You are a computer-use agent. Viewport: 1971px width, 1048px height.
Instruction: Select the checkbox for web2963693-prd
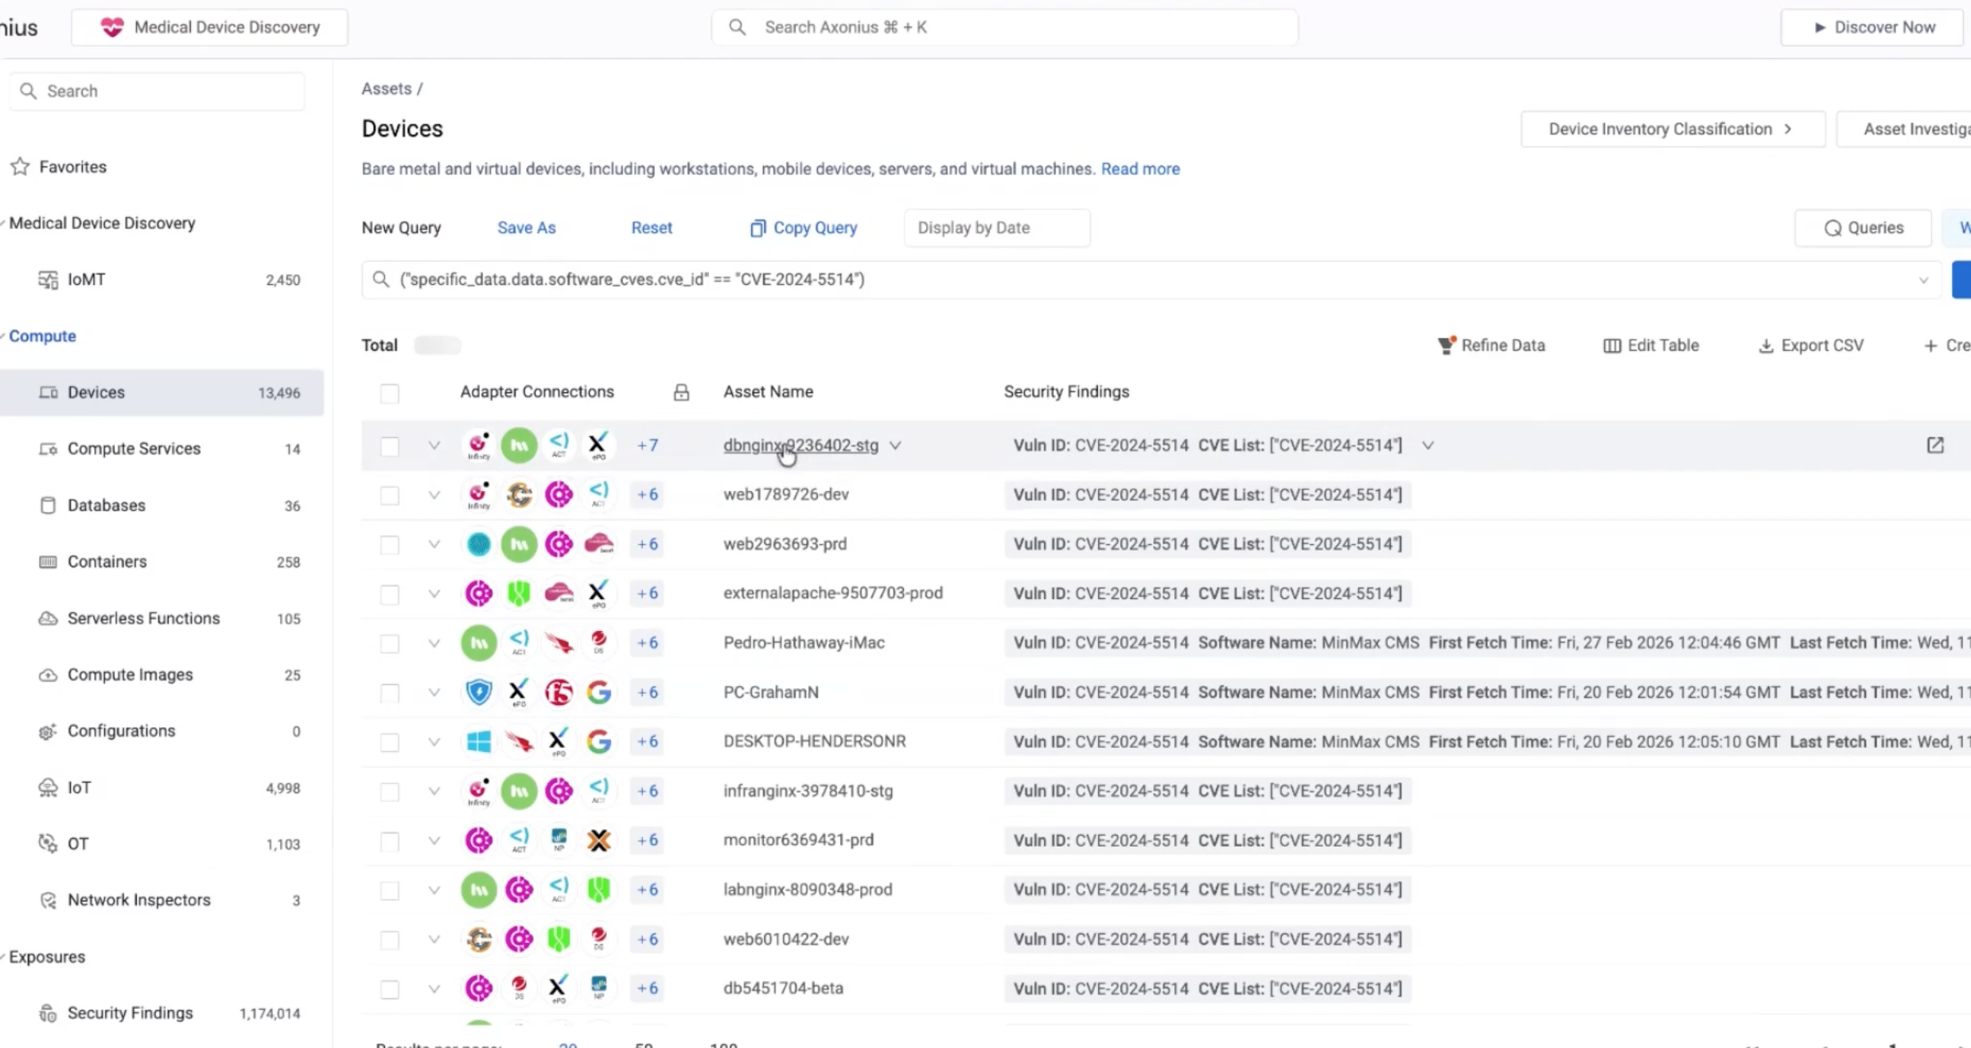(389, 544)
